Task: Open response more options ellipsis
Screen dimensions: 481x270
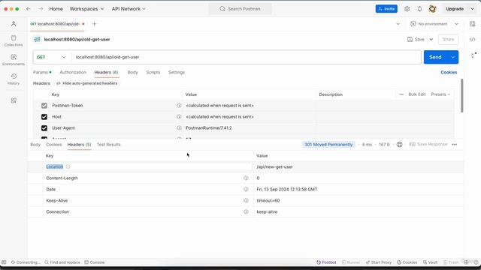Action: [x=454, y=144]
